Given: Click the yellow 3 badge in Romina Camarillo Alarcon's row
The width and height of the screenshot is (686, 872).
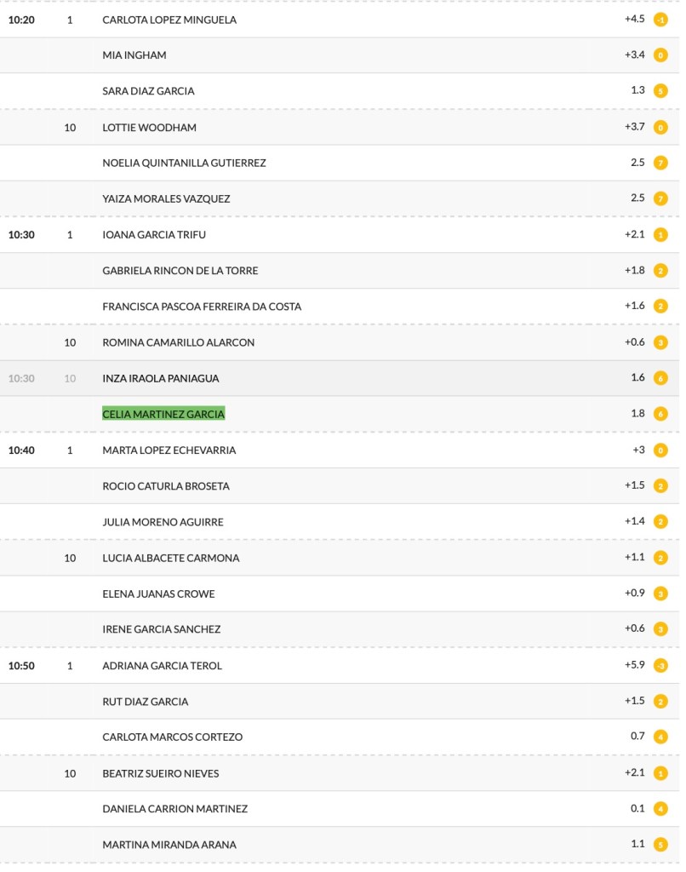Looking at the screenshot, I should (x=660, y=342).
